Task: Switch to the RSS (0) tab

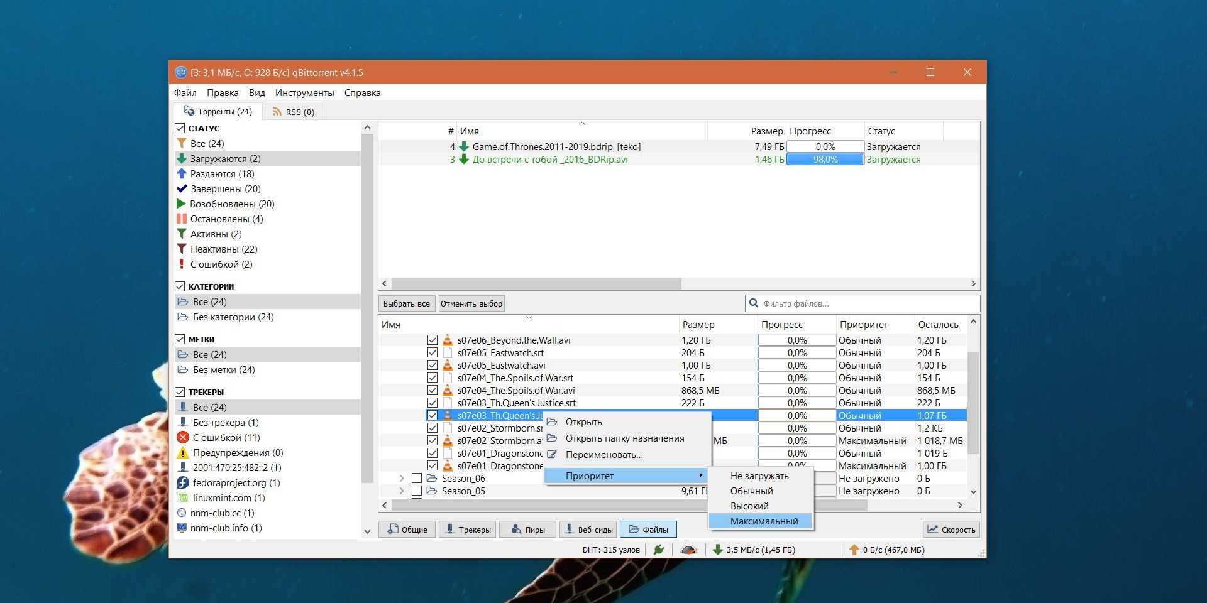Action: point(294,112)
